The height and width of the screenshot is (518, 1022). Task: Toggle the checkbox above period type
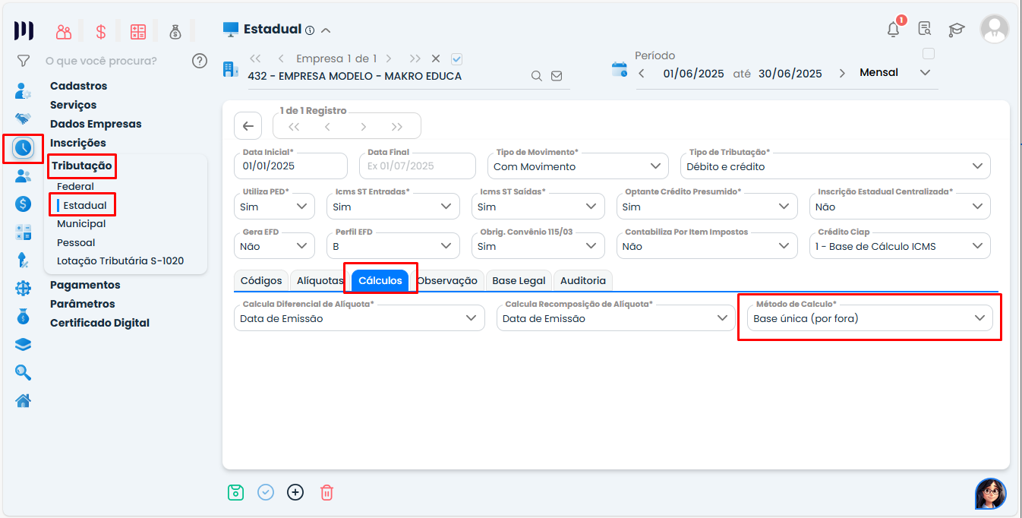point(928,54)
